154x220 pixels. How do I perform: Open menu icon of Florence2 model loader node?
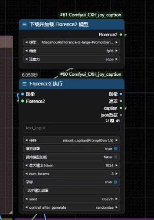tap(25, 25)
